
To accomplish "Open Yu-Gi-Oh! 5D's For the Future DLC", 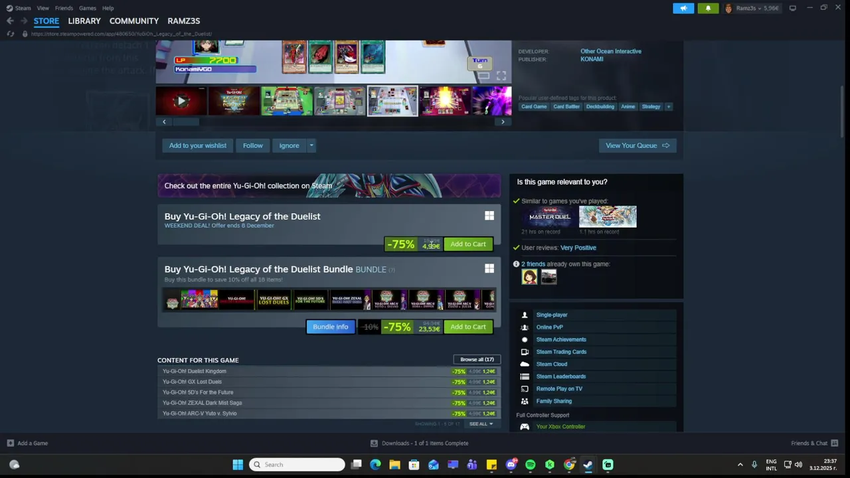I will 329,392.
